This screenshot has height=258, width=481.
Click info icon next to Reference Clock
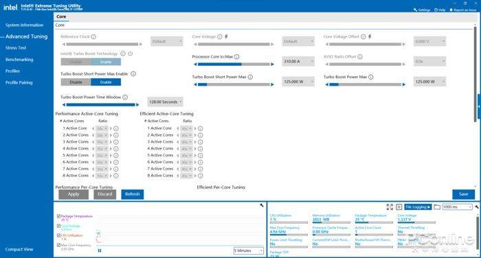(x=93, y=37)
